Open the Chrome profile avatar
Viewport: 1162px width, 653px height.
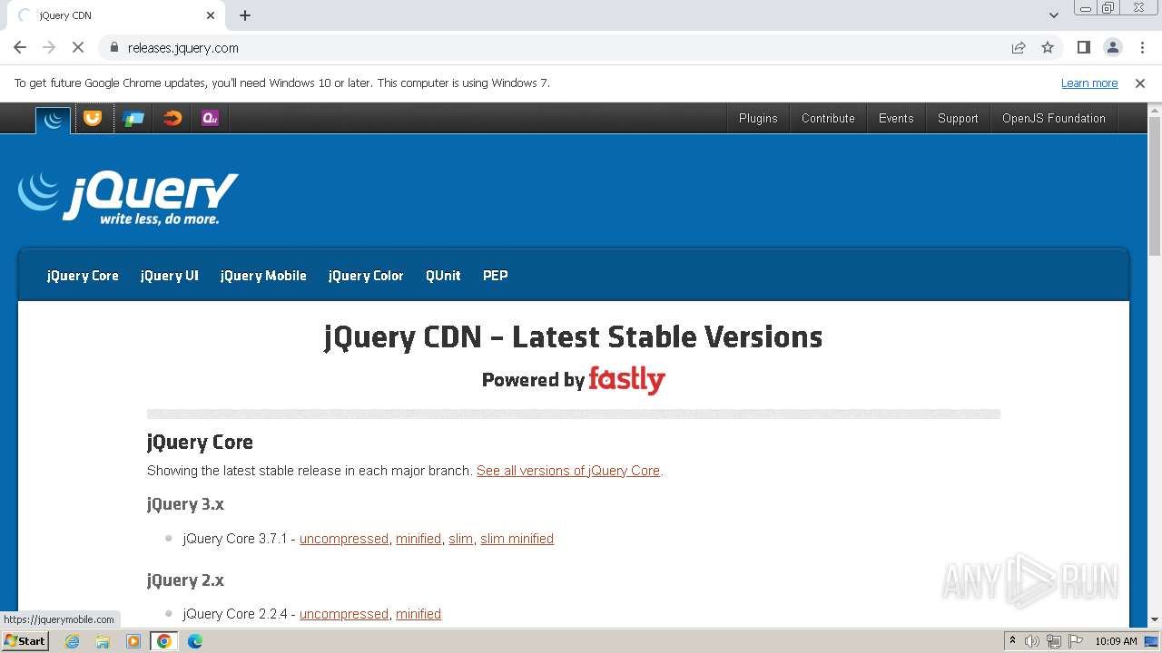point(1113,47)
